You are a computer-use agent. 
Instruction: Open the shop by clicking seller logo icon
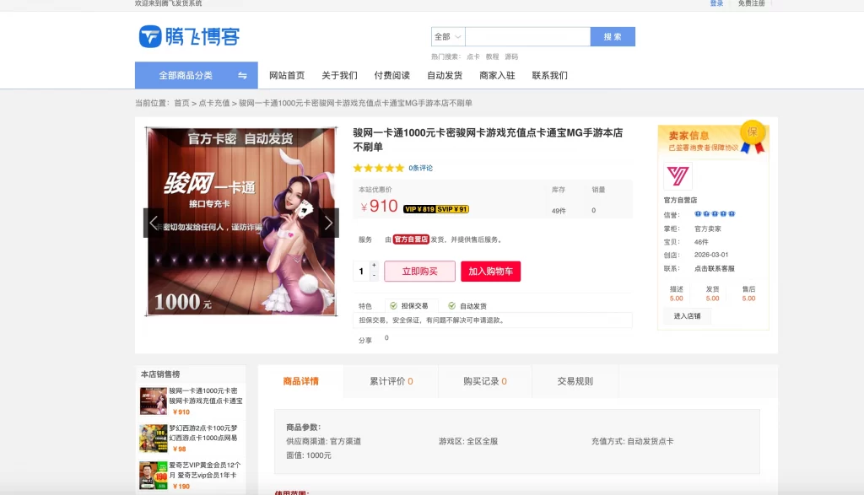point(678,176)
